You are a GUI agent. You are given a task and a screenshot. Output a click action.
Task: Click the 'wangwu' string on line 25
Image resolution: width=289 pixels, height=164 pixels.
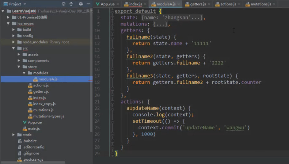point(235,128)
